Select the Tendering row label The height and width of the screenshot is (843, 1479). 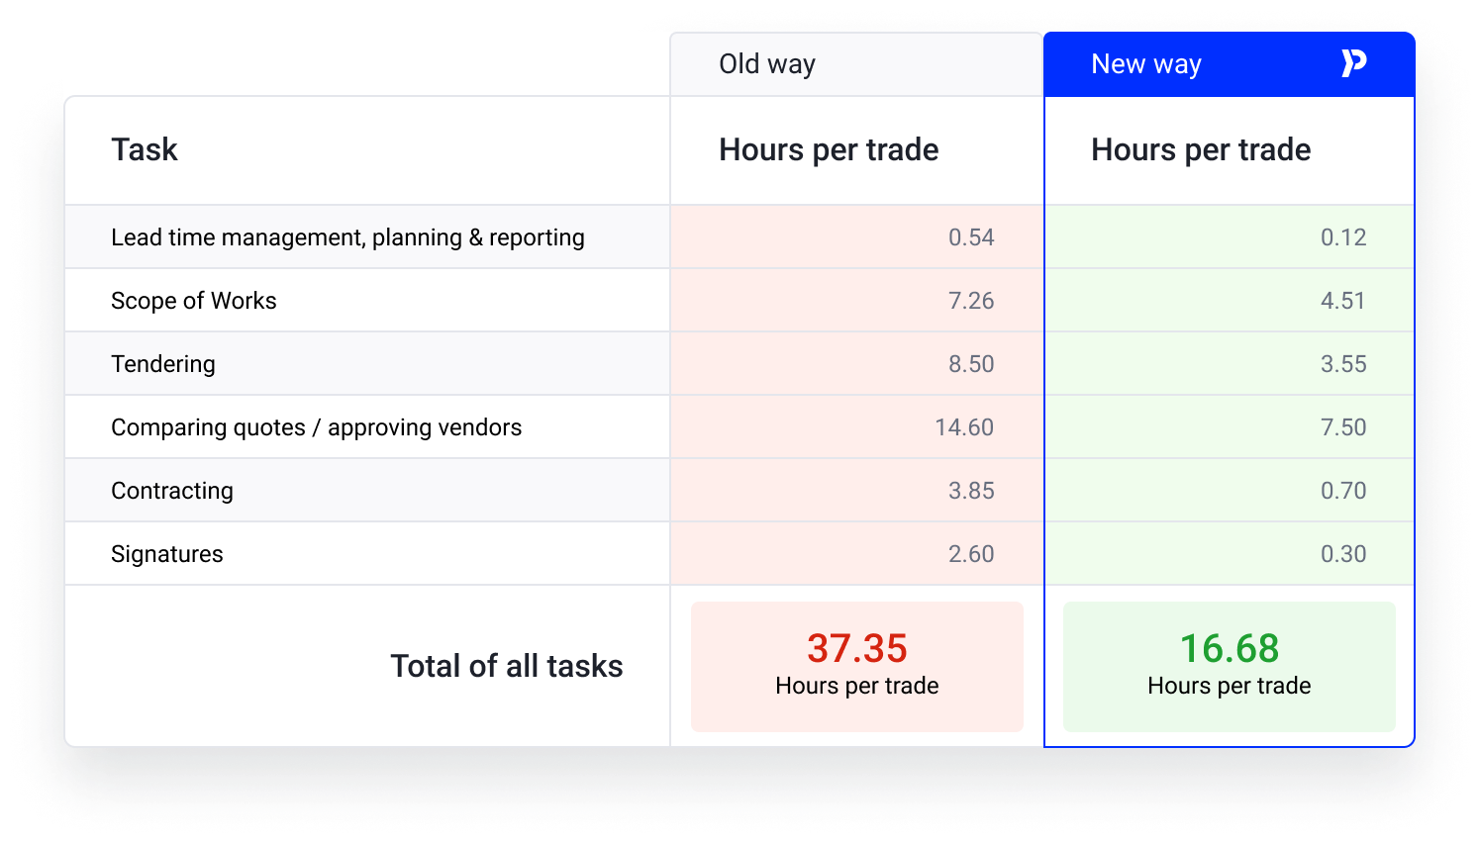(x=163, y=364)
